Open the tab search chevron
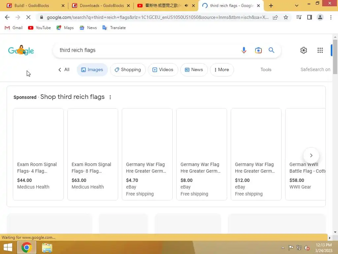 297,6
